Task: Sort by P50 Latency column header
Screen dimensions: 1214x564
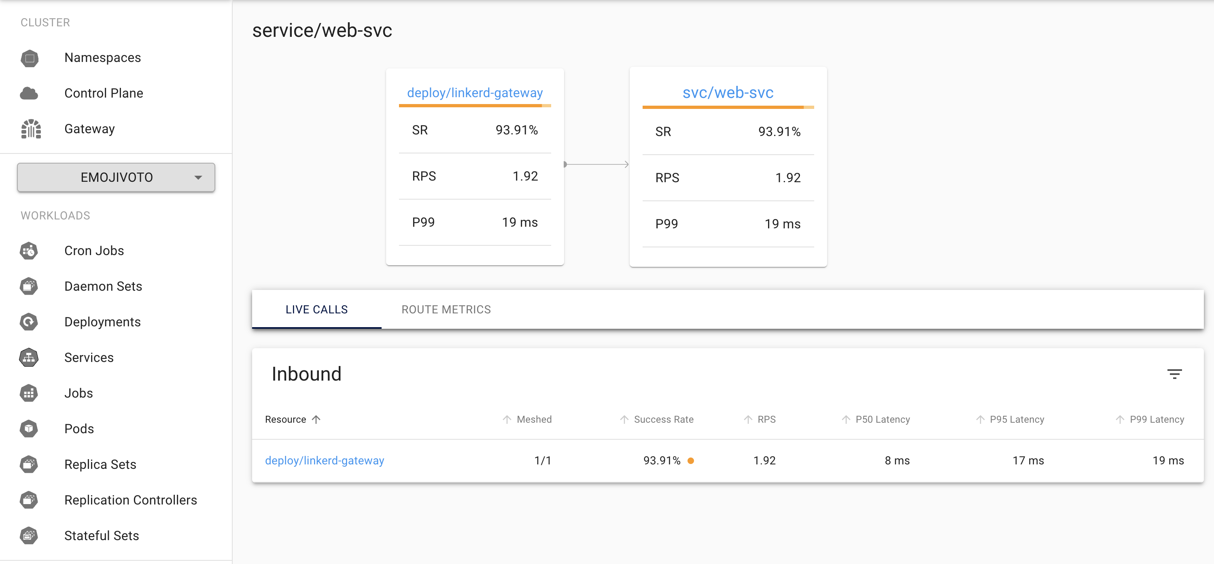Action: 876,419
